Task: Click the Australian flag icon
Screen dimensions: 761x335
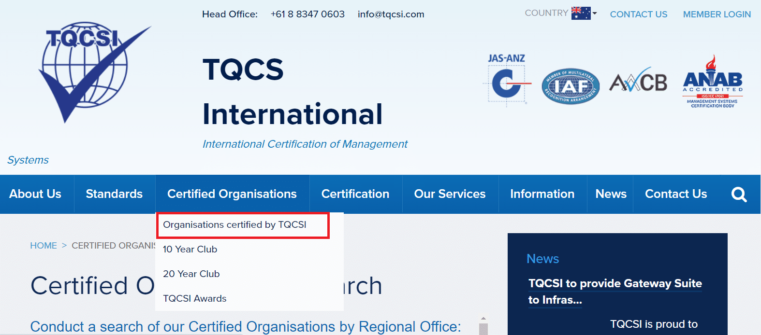Action: [581, 14]
